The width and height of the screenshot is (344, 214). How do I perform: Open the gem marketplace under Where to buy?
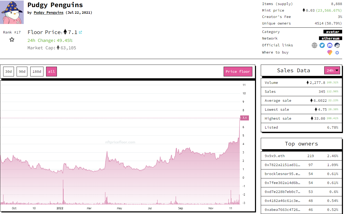(330, 52)
